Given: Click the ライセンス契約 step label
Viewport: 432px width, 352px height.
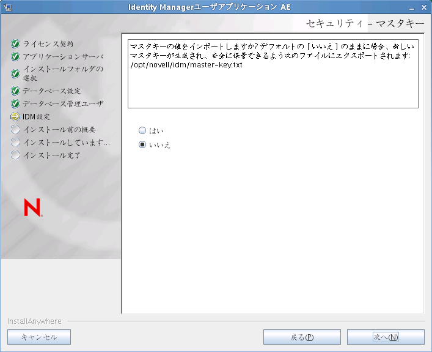Looking at the screenshot, I should pos(48,43).
